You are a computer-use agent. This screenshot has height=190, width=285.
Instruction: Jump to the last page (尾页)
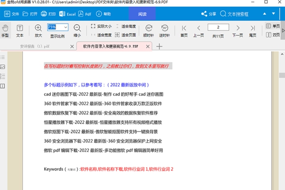click(254, 30)
